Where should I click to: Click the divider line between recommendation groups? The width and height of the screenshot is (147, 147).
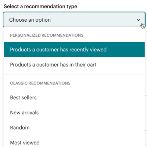point(74,75)
